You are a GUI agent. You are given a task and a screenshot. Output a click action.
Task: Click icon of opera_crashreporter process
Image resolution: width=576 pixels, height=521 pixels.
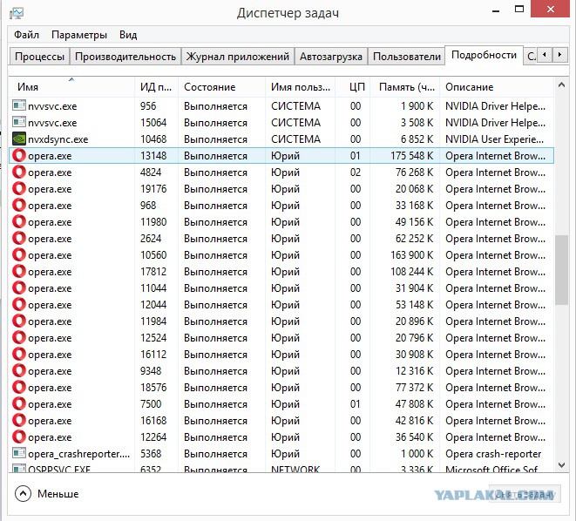(19, 453)
